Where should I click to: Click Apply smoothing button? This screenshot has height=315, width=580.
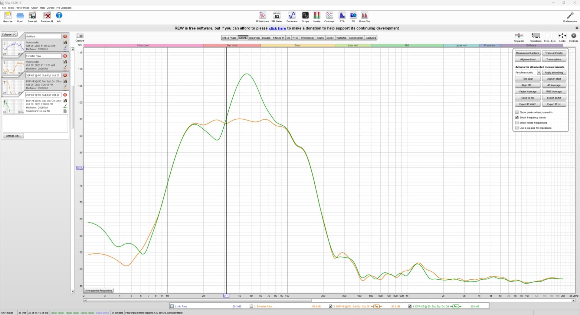[554, 72]
